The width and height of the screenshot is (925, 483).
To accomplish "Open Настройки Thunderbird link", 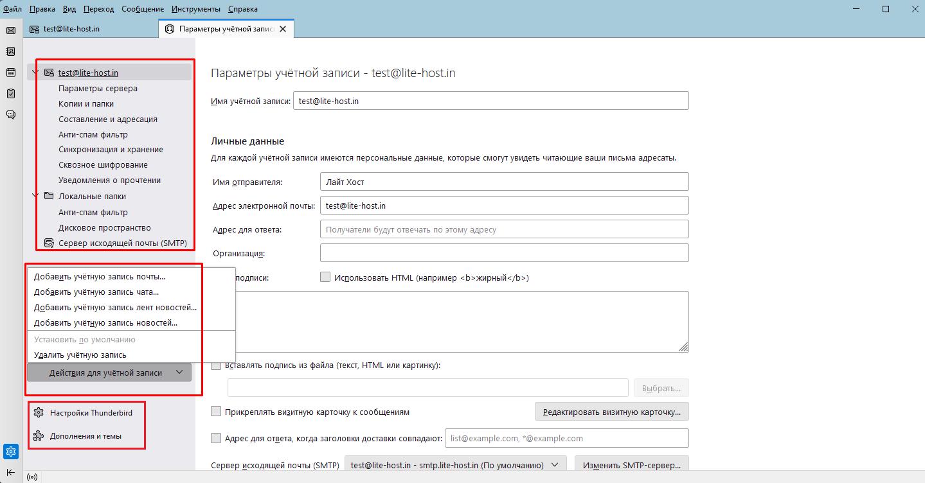I will click(x=91, y=412).
